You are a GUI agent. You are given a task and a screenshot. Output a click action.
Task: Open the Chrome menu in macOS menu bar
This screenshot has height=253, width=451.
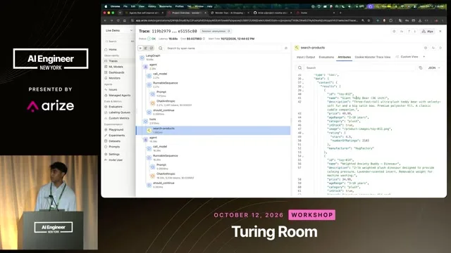pyautogui.click(x=115, y=6)
